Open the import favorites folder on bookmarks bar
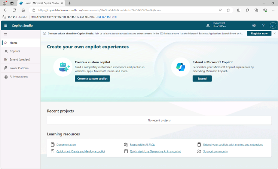The height and width of the screenshot is (169, 278). [x=15, y=17]
